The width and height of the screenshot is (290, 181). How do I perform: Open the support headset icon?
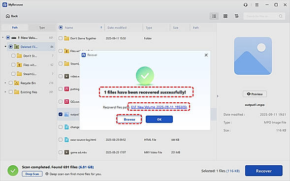245,5
